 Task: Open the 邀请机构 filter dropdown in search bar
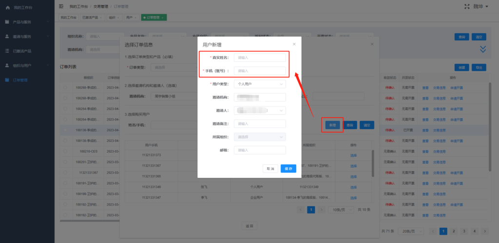[102, 50]
